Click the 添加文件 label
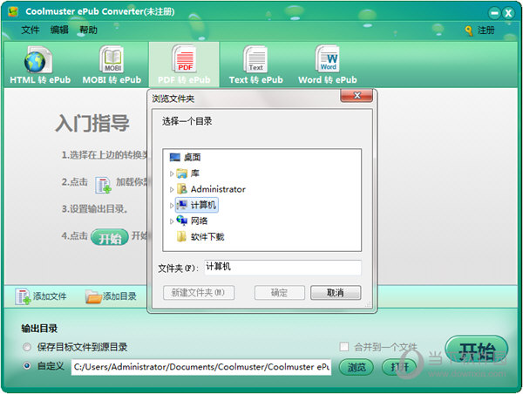 click(50, 296)
